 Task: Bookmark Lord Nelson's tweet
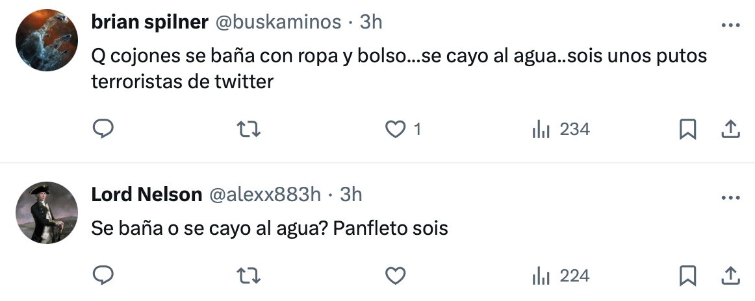coord(687,276)
